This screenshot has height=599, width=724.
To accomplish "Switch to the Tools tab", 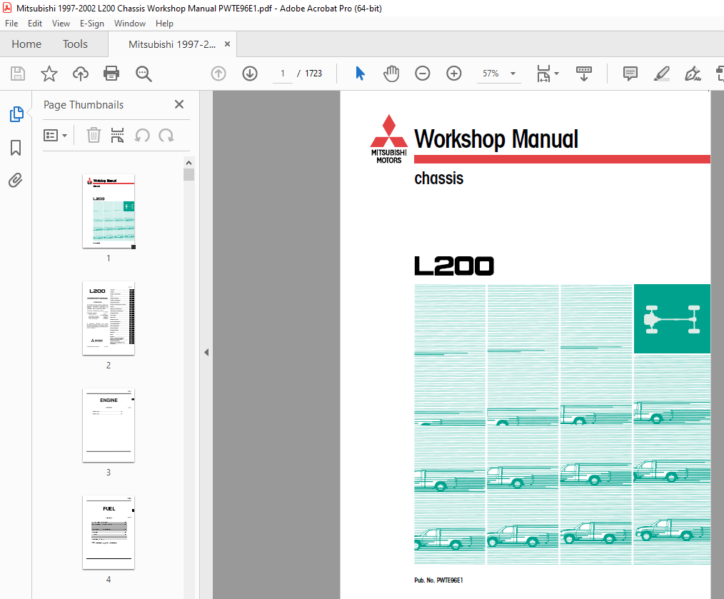I will [x=75, y=44].
